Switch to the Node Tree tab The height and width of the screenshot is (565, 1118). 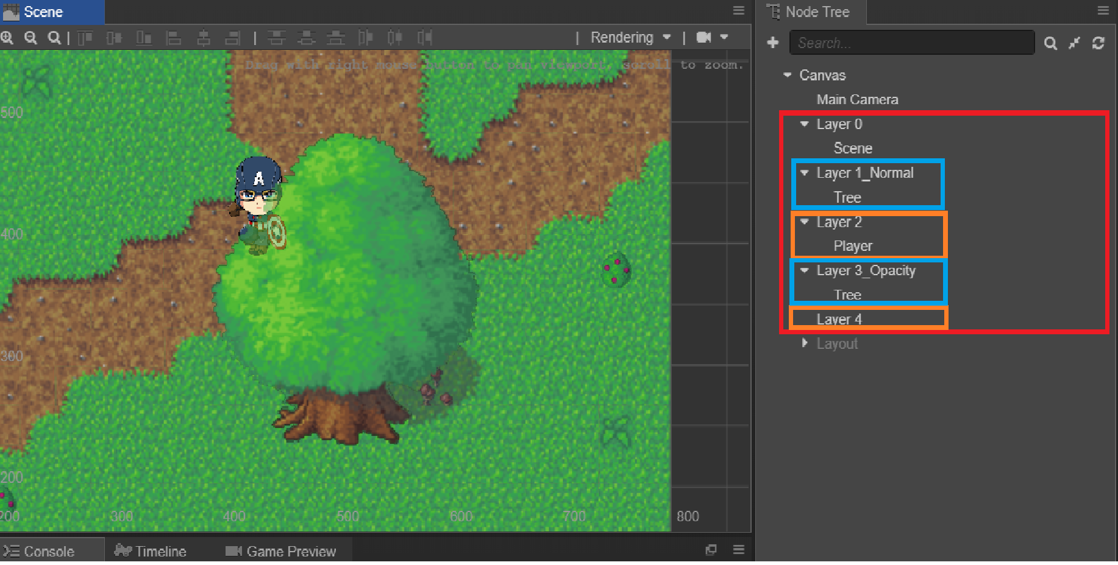(811, 12)
